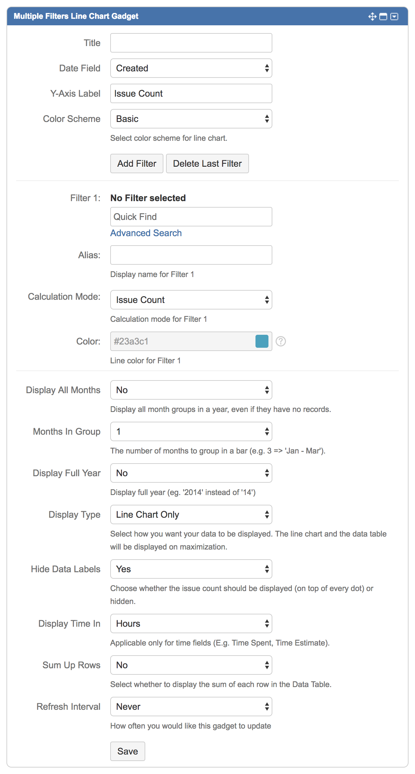Open the Refresh Interval dropdown
This screenshot has width=415, height=774.
pyautogui.click(x=191, y=707)
